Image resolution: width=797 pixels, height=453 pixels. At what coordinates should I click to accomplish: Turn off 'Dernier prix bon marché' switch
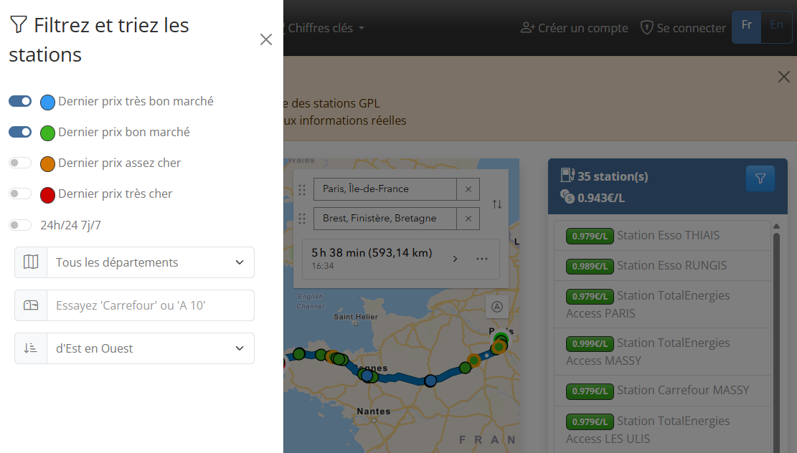tap(20, 132)
